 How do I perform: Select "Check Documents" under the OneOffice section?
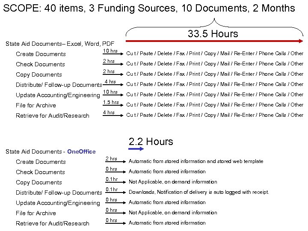pyautogui.click(x=40, y=172)
